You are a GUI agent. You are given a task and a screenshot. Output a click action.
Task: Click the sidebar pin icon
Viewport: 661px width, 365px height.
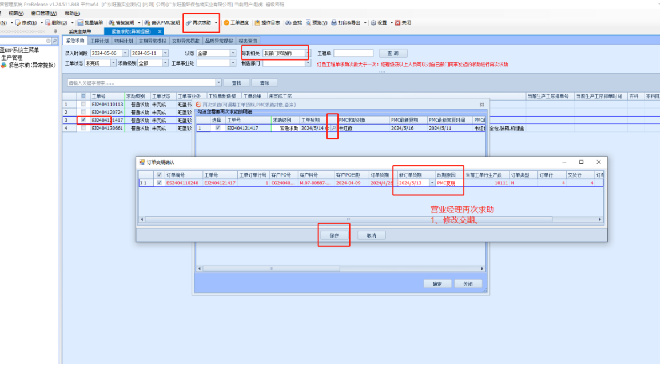point(55,31)
